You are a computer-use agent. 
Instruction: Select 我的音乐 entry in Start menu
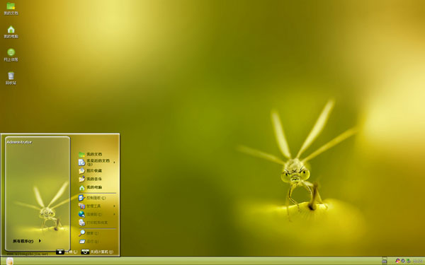(x=94, y=179)
